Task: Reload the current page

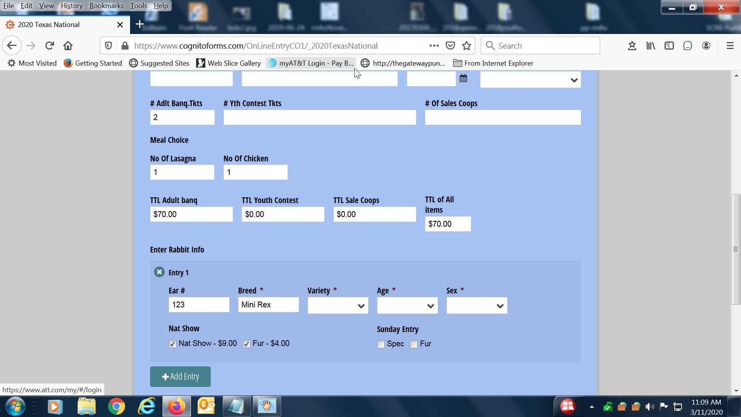Action: tap(49, 46)
